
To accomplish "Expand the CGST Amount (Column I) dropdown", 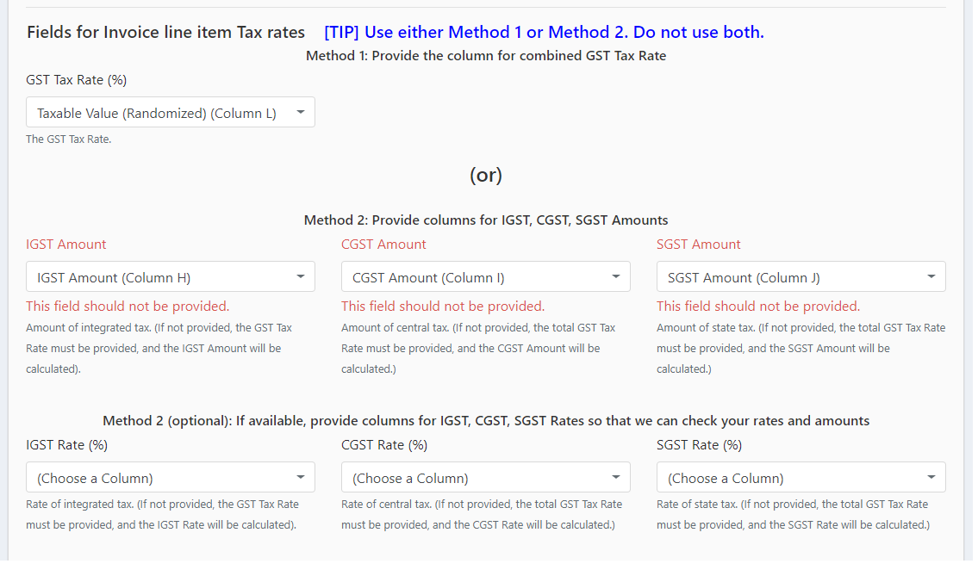I will 485,276.
